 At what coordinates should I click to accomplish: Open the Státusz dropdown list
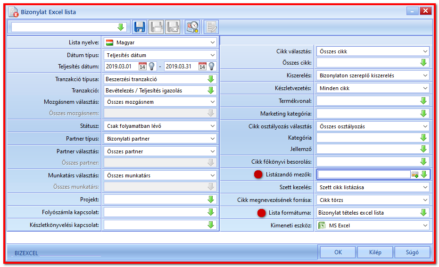click(213, 126)
